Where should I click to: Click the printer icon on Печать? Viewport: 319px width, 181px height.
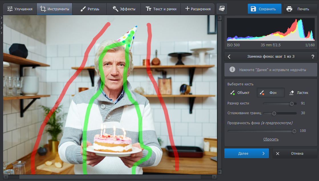pos(289,9)
